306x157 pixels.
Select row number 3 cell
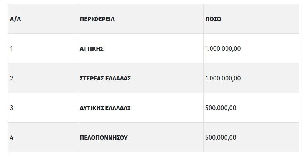12,108
